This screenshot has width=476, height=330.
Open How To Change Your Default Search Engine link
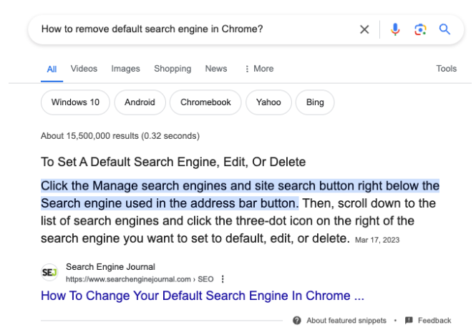203,296
